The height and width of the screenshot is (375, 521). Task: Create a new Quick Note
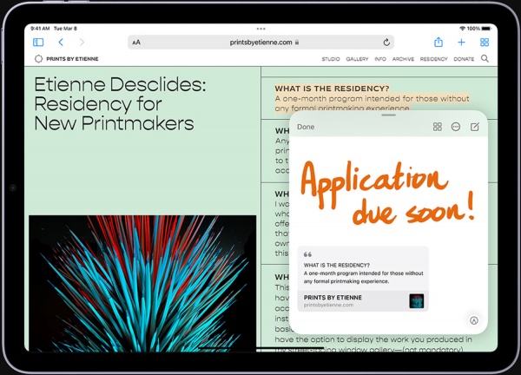[474, 127]
